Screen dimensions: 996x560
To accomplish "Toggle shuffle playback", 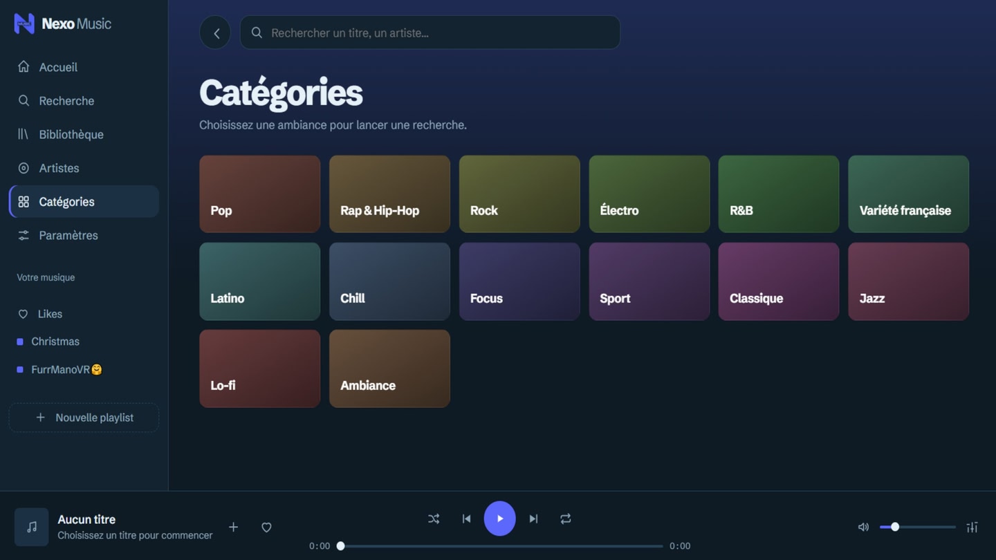I will pos(434,519).
